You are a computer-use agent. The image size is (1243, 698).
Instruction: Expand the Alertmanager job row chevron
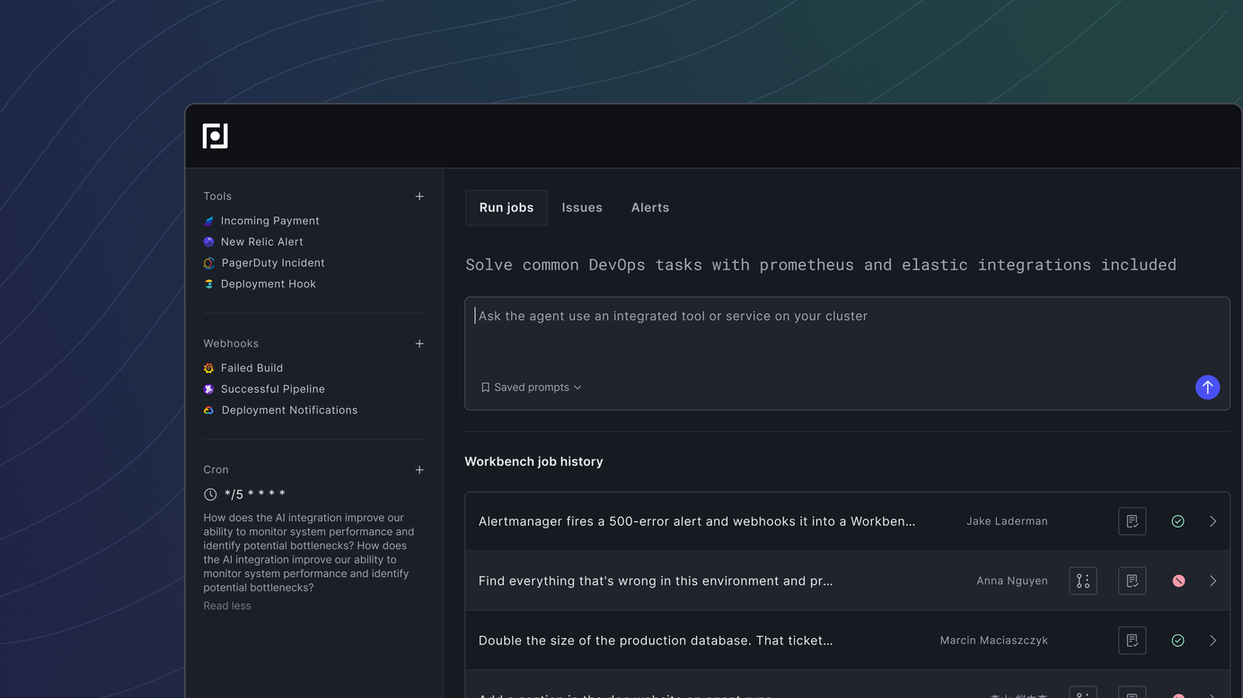(1212, 521)
